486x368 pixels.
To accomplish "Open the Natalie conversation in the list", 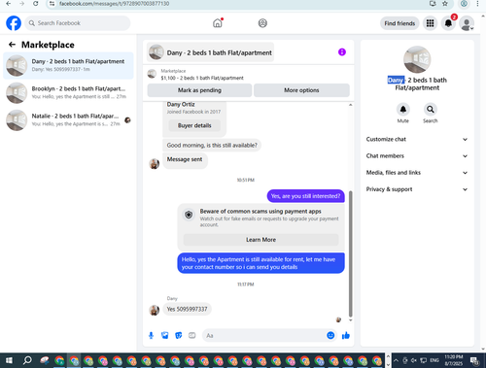I will (68, 120).
